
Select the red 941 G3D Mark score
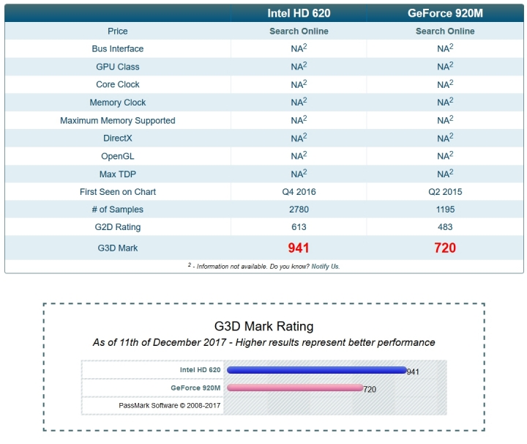pyautogui.click(x=299, y=248)
